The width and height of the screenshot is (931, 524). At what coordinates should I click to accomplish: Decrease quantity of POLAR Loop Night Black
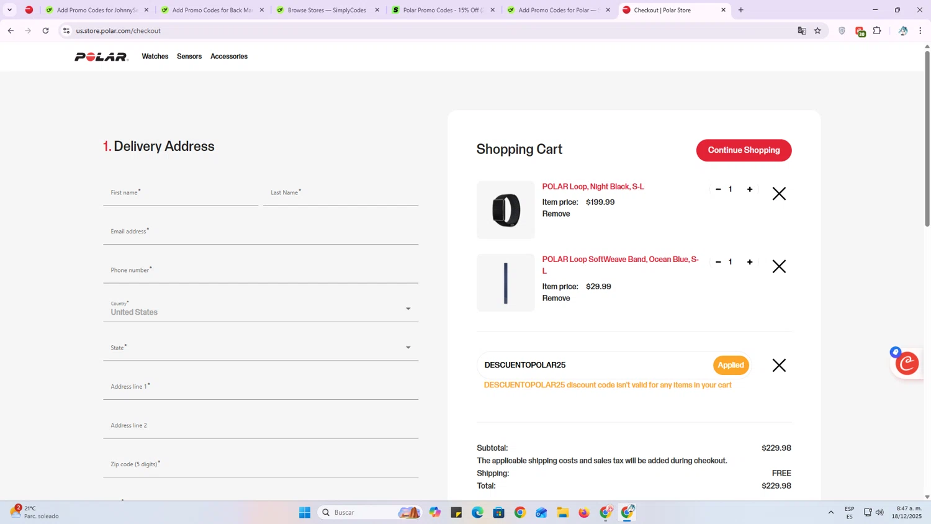tap(718, 189)
